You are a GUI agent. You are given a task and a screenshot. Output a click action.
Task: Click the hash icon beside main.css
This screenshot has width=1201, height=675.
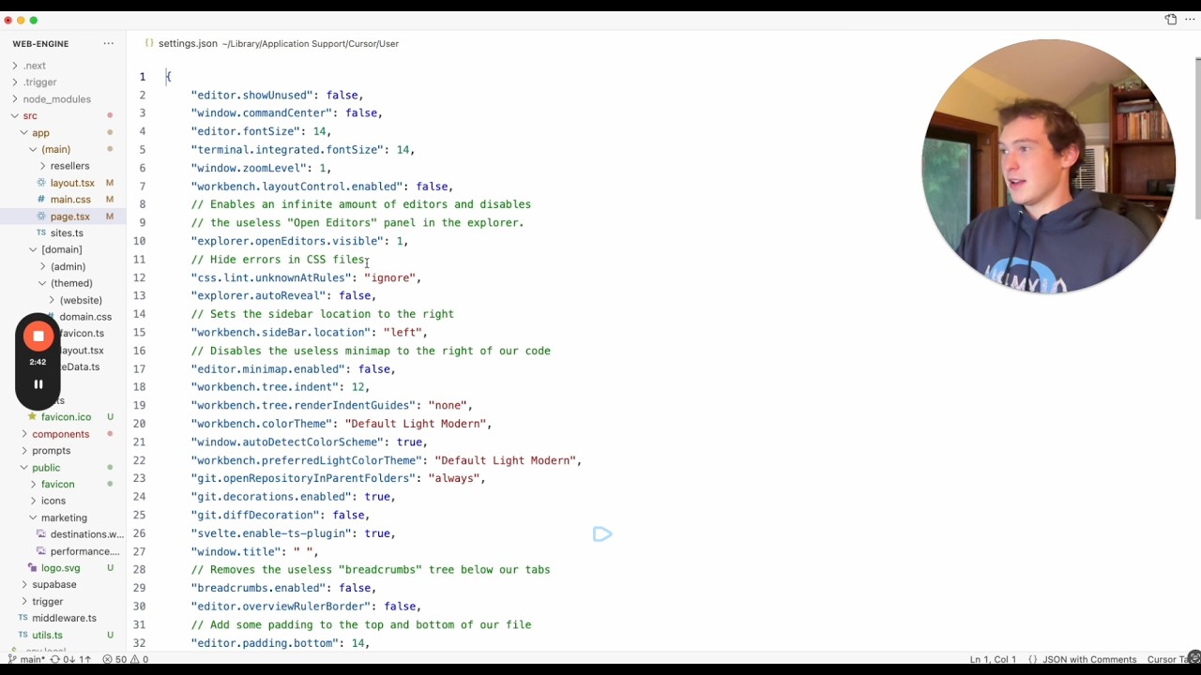point(41,200)
